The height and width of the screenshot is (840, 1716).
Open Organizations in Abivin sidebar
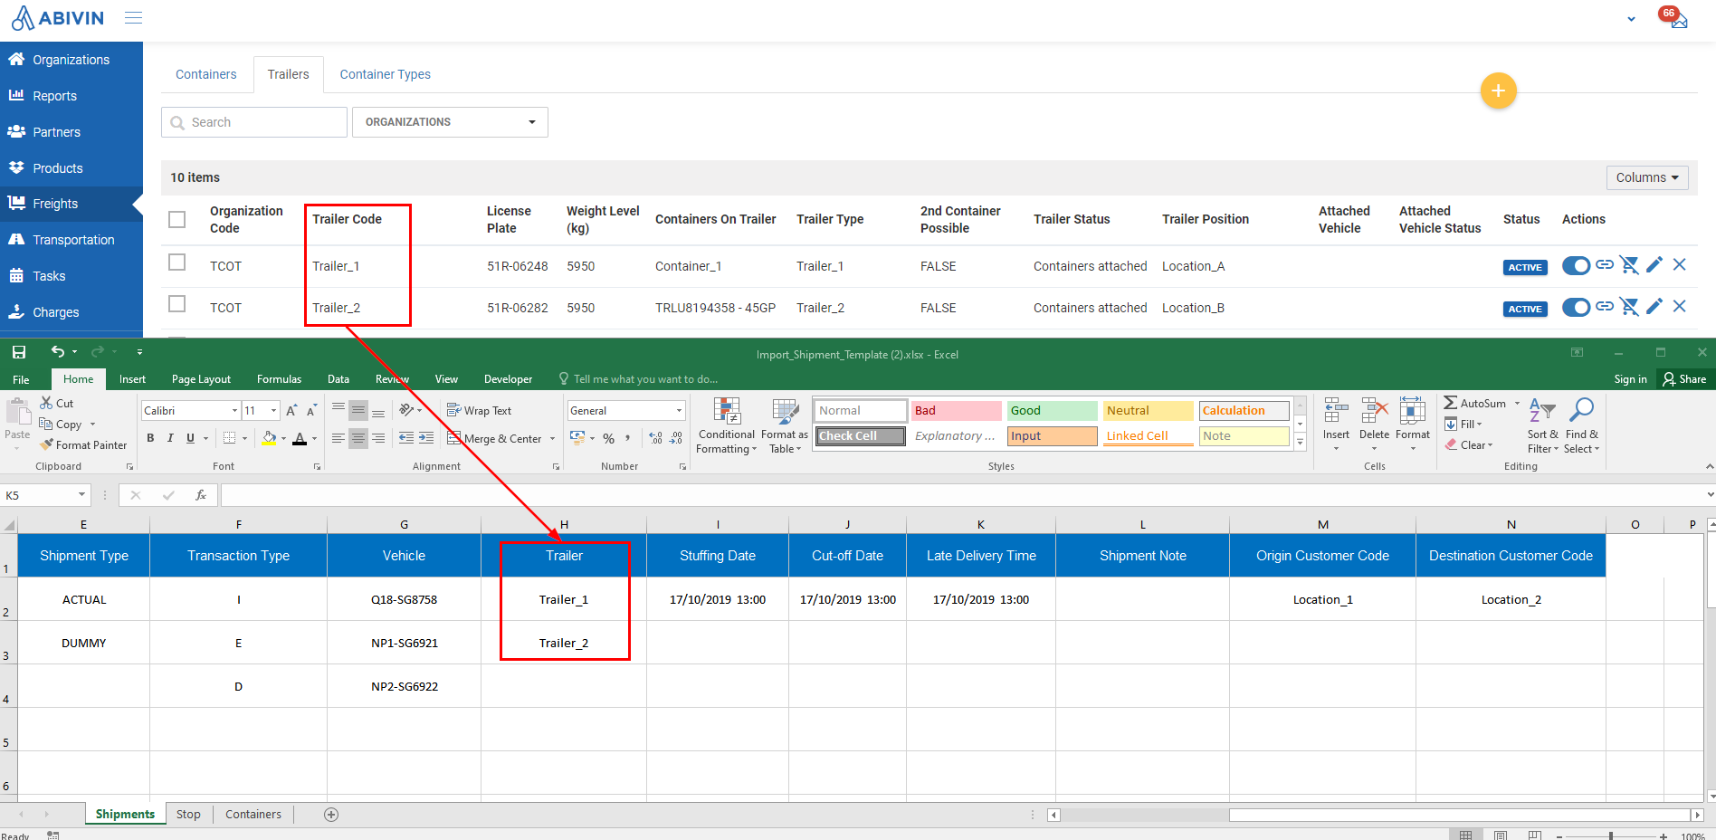[71, 60]
